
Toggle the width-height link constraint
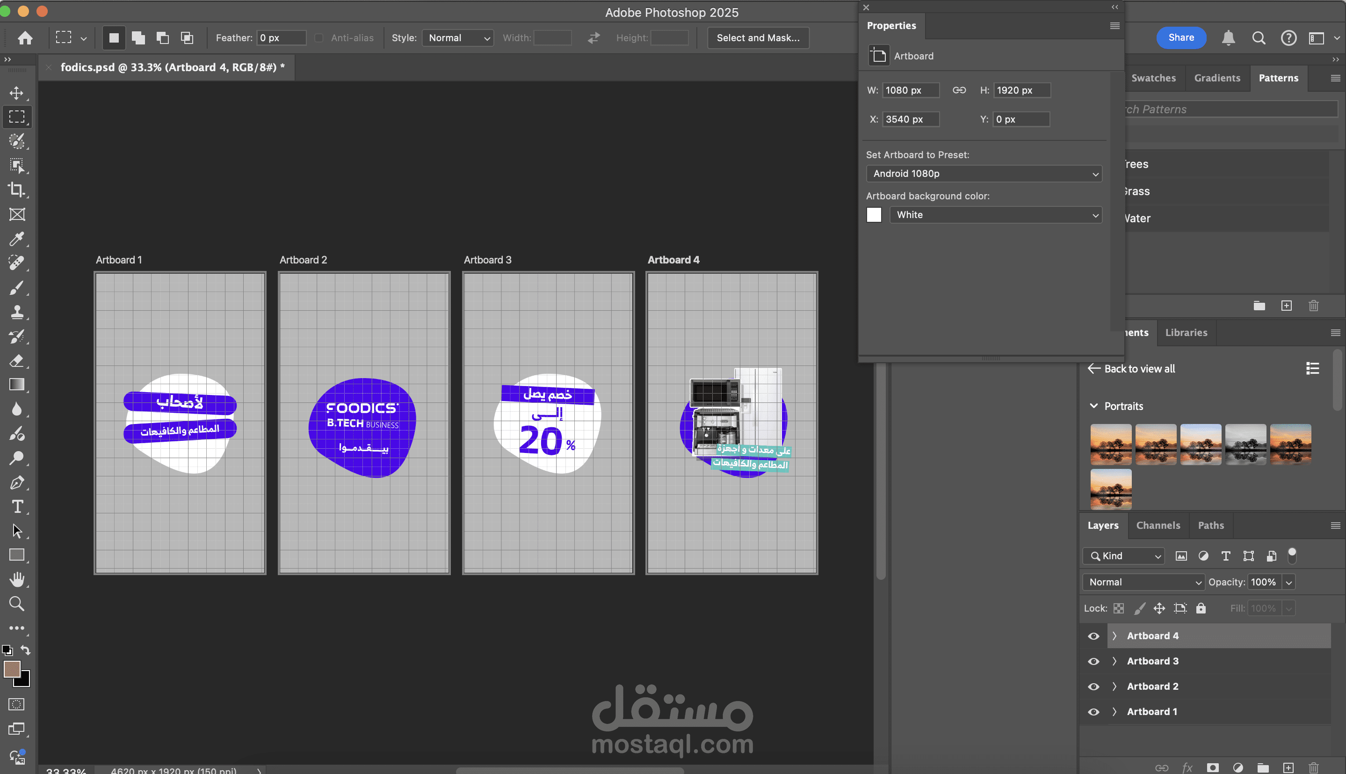click(959, 90)
